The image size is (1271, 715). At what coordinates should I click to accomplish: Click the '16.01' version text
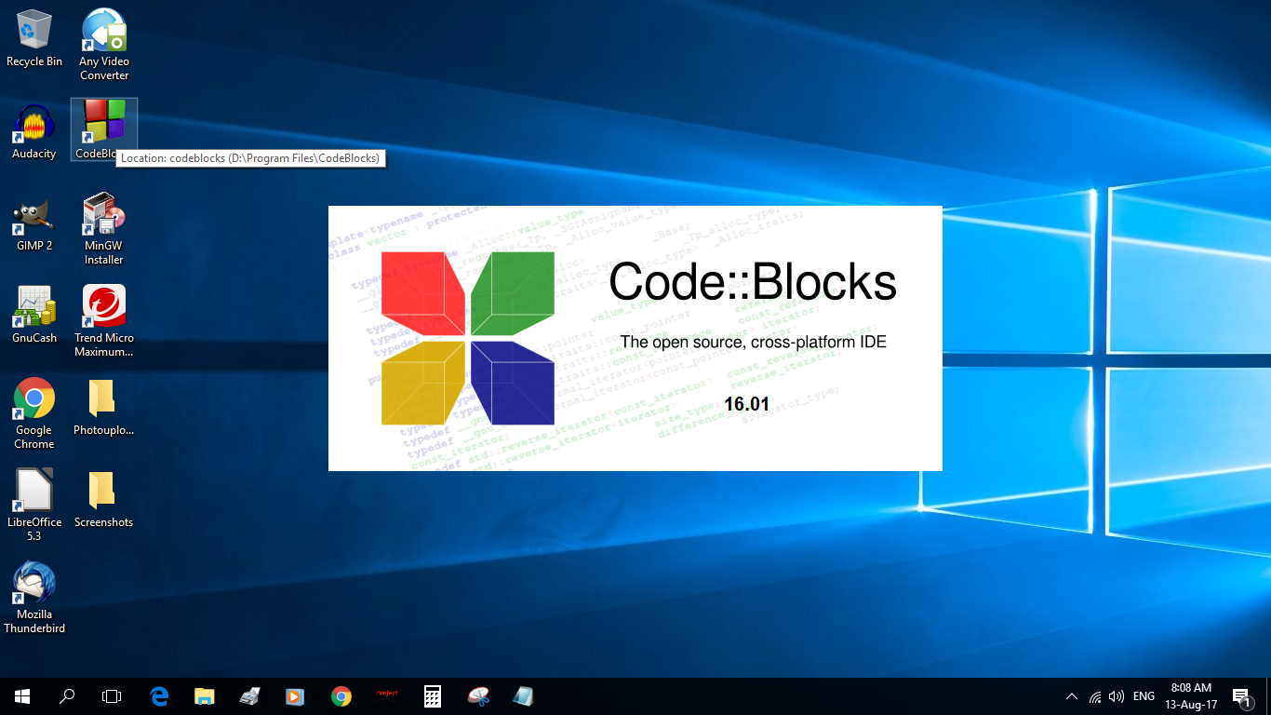click(747, 404)
